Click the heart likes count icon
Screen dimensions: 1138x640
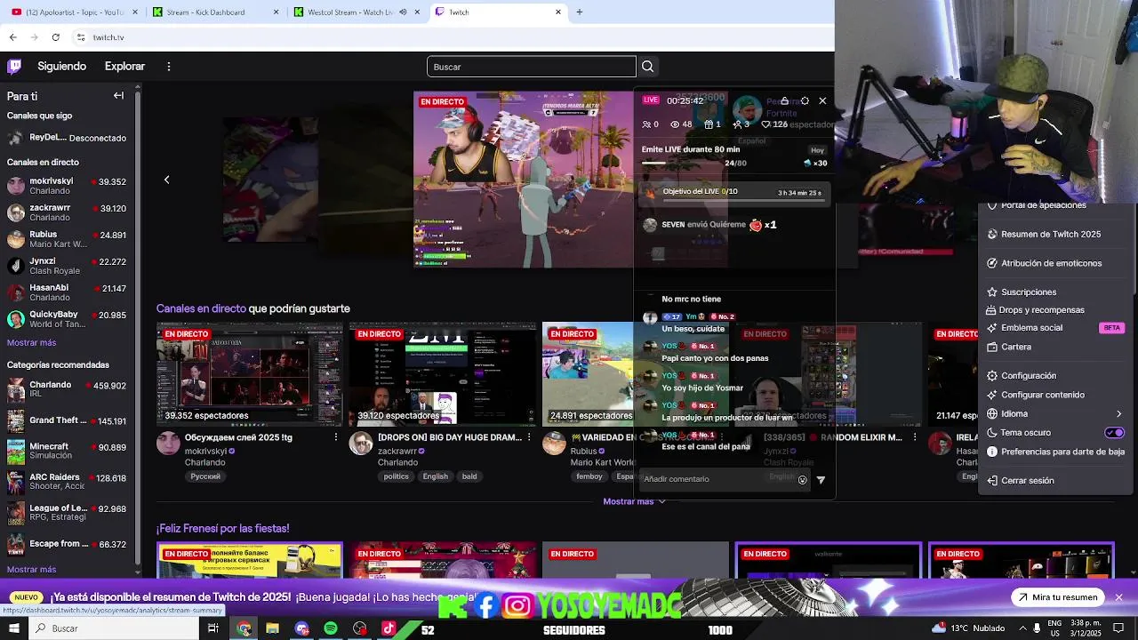(765, 124)
